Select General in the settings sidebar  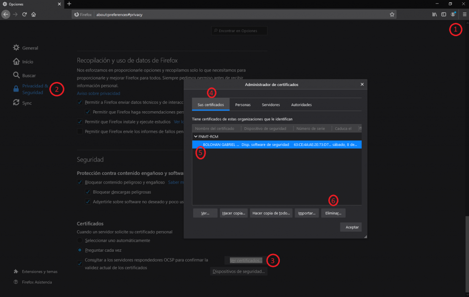click(x=26, y=48)
